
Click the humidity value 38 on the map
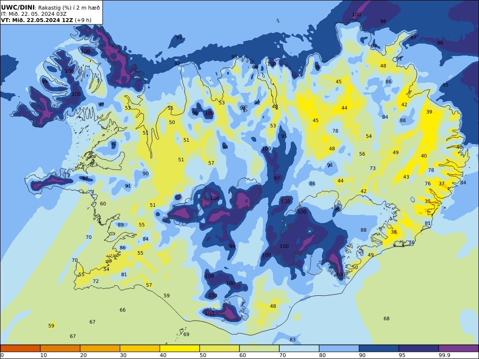point(394,232)
